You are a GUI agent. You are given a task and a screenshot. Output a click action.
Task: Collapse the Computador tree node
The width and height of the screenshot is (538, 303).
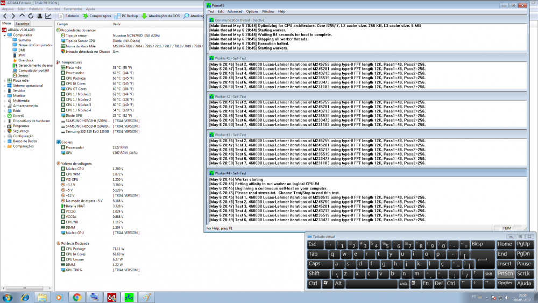coord(5,35)
